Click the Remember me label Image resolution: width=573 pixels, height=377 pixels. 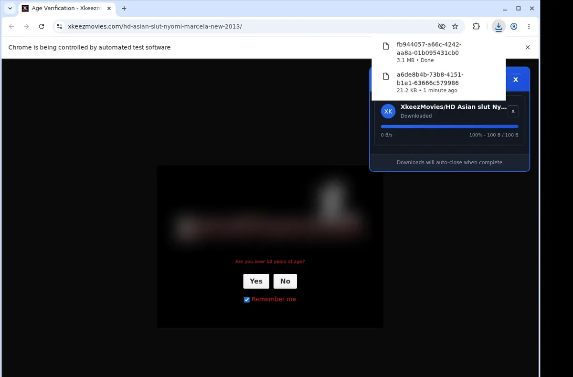click(x=274, y=299)
